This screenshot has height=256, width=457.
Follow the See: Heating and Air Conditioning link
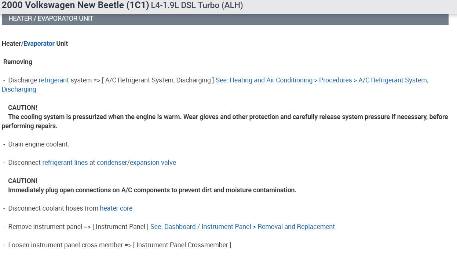[x=321, y=80]
